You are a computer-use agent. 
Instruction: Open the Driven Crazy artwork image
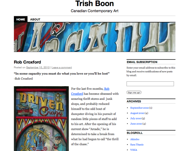[x=41, y=119]
